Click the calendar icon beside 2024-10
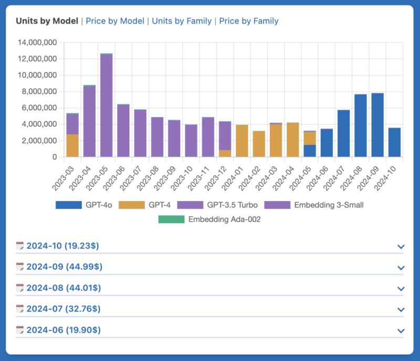 point(20,246)
